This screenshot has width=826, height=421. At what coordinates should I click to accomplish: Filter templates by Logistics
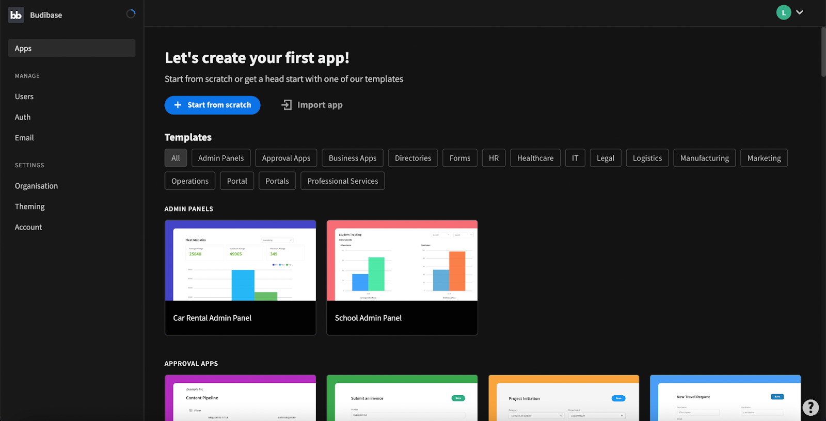(647, 158)
